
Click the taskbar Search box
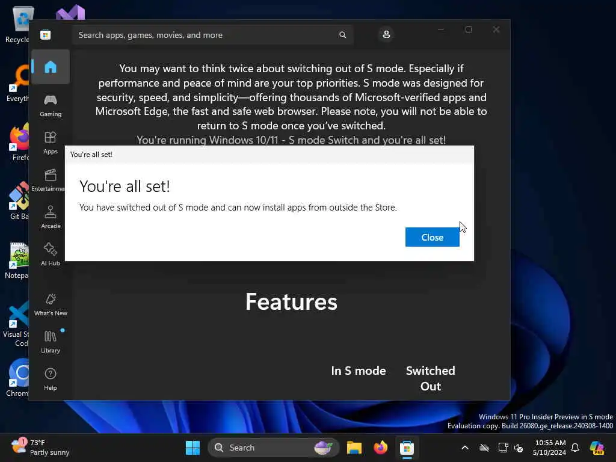tap(274, 448)
